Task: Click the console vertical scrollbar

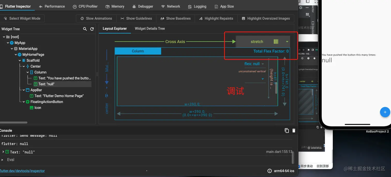Action: point(293,158)
